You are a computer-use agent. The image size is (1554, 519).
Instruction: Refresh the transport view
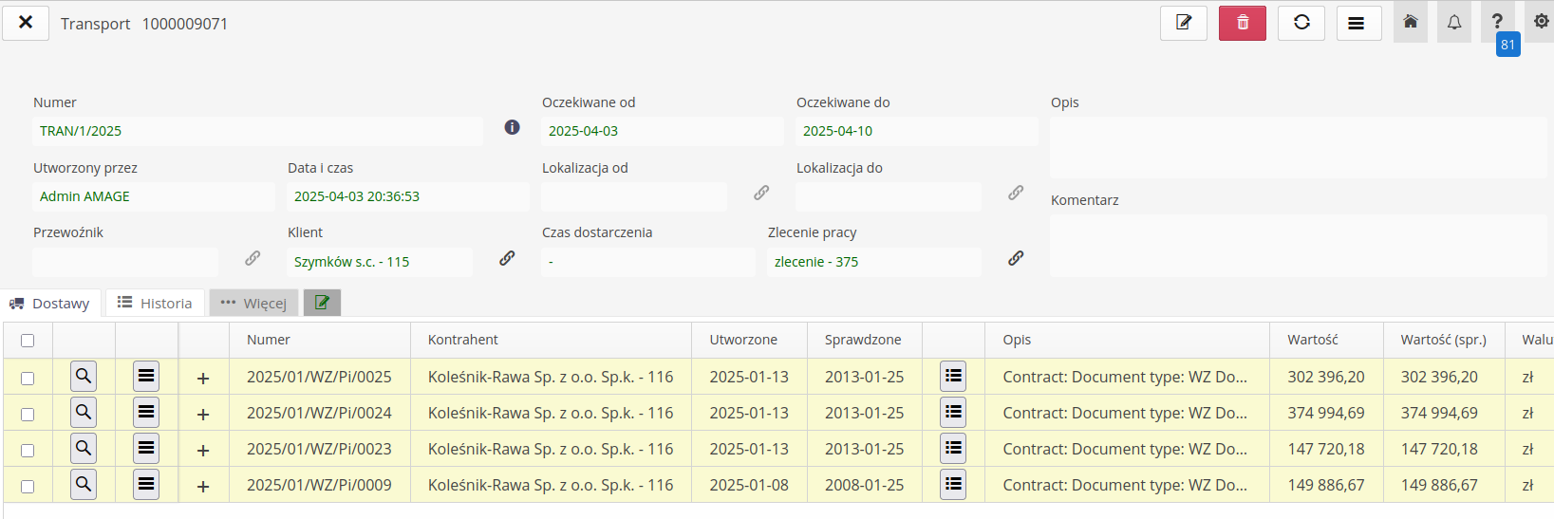[1301, 23]
